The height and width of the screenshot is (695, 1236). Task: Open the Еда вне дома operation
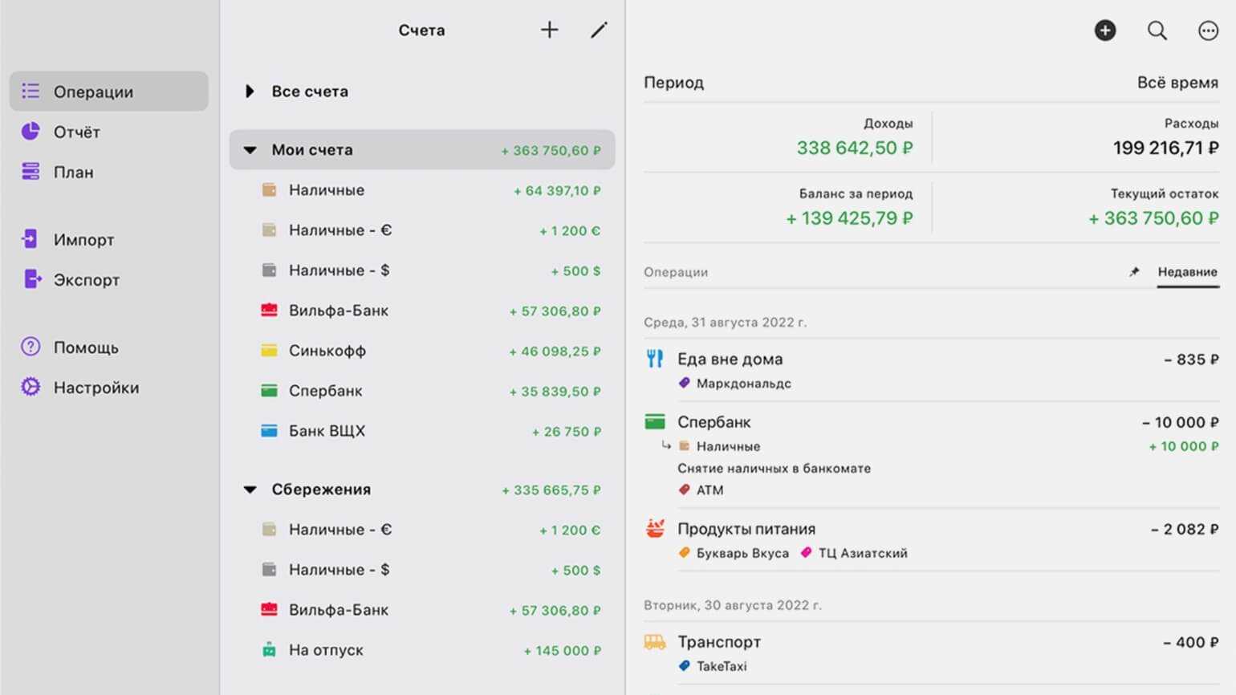(x=730, y=360)
